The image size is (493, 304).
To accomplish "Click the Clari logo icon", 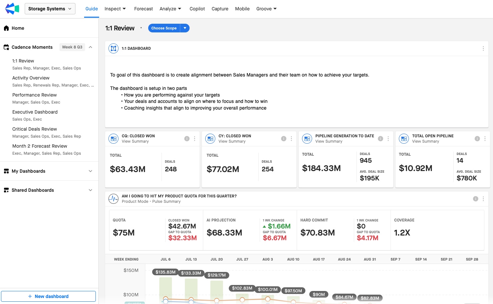I will (12, 9).
